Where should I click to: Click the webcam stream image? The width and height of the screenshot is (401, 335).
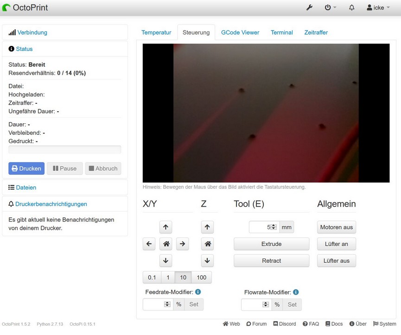(266, 113)
